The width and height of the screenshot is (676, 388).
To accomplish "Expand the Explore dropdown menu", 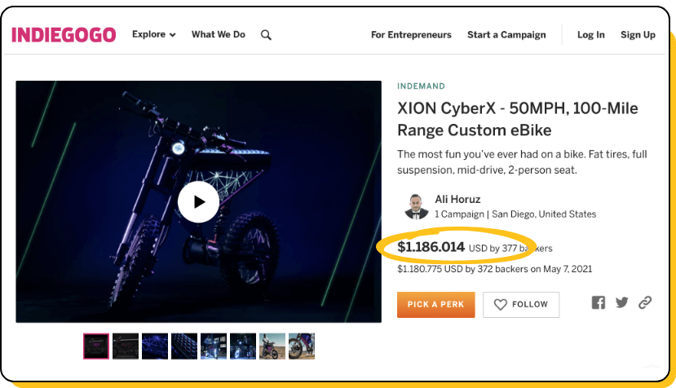I will point(154,34).
